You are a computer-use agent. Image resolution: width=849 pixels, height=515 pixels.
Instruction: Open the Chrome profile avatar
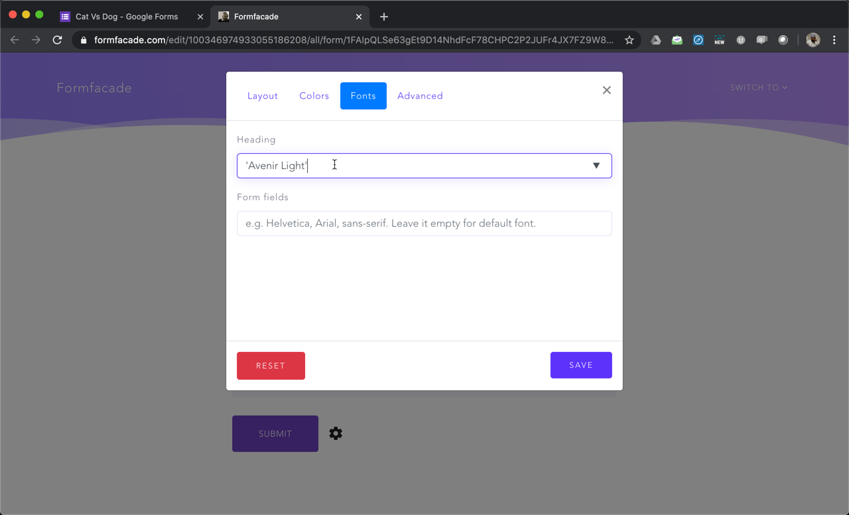(813, 40)
